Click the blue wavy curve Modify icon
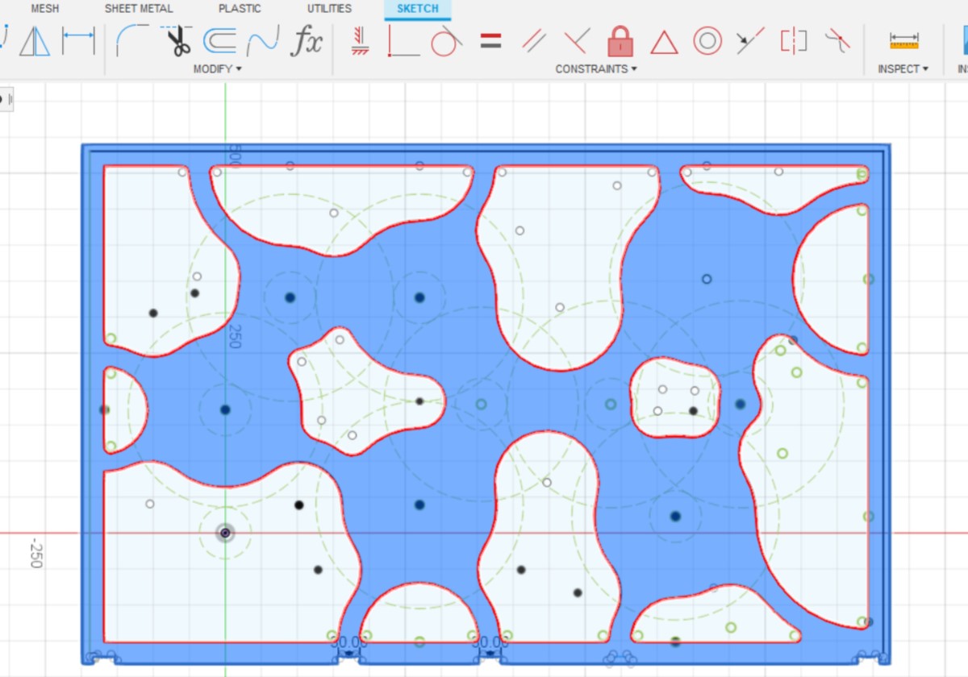Screen dimensions: 968x677 click(x=262, y=40)
